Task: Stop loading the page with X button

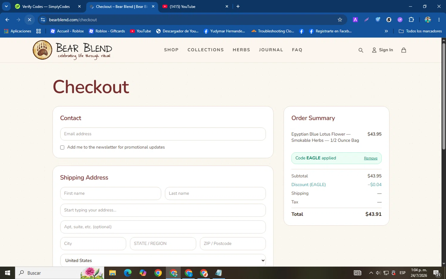Action: pyautogui.click(x=29, y=20)
